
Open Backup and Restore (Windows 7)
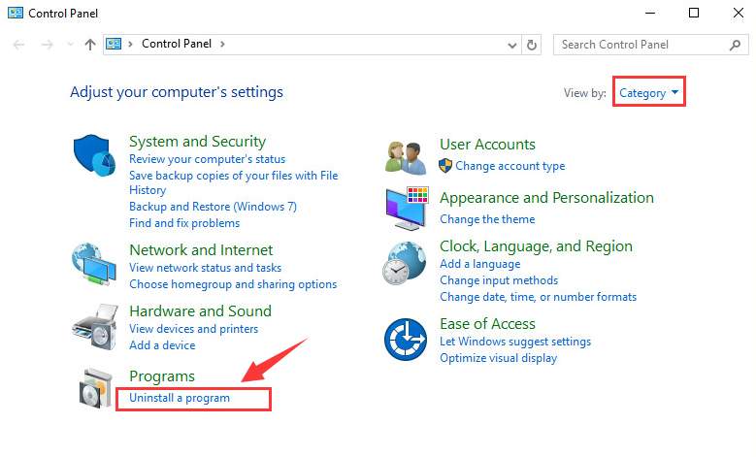[213, 207]
